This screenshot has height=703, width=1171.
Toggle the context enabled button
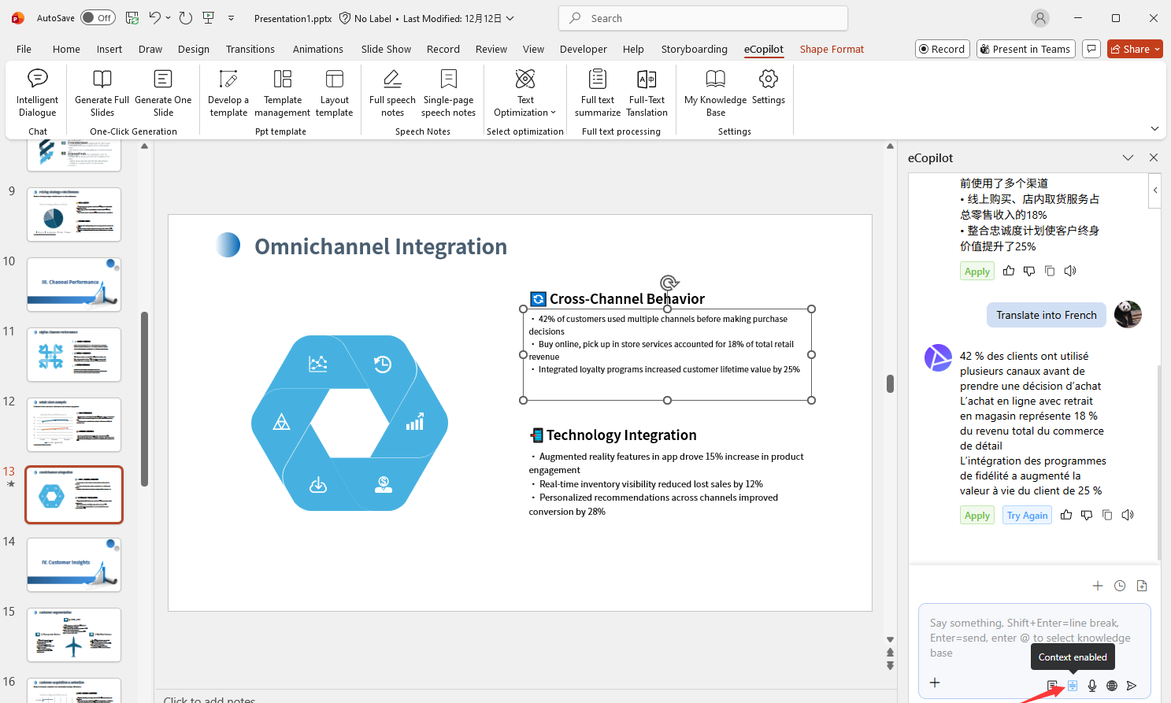tap(1073, 686)
